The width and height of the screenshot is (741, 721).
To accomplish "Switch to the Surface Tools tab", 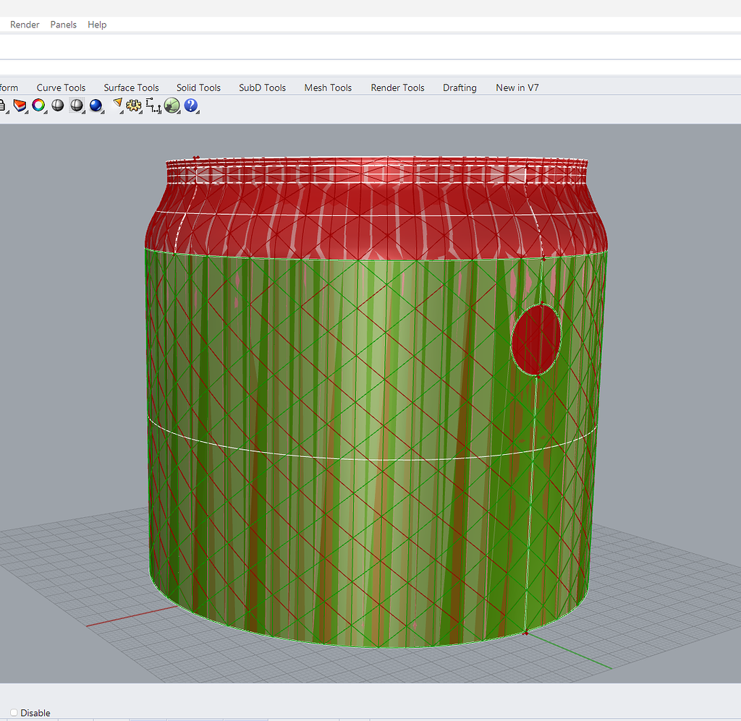I will click(131, 88).
